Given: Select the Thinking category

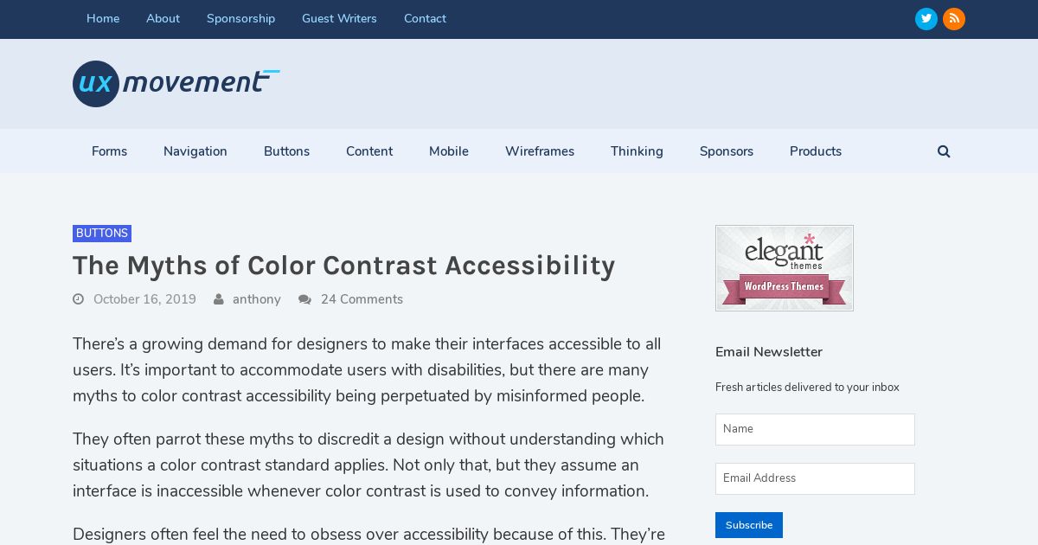Looking at the screenshot, I should coord(637,151).
